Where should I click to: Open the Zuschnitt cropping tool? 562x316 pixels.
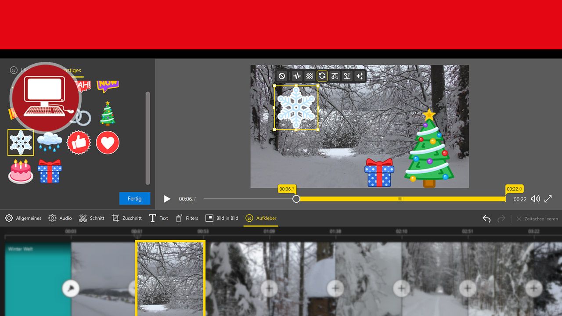click(x=126, y=218)
